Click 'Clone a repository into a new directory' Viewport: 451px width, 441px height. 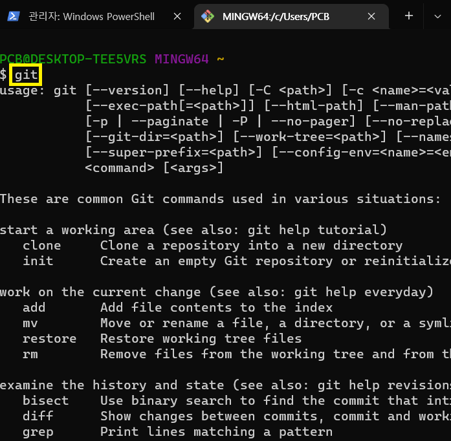252,246
